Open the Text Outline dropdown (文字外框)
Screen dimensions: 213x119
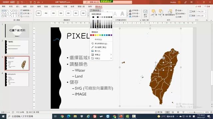134,13
